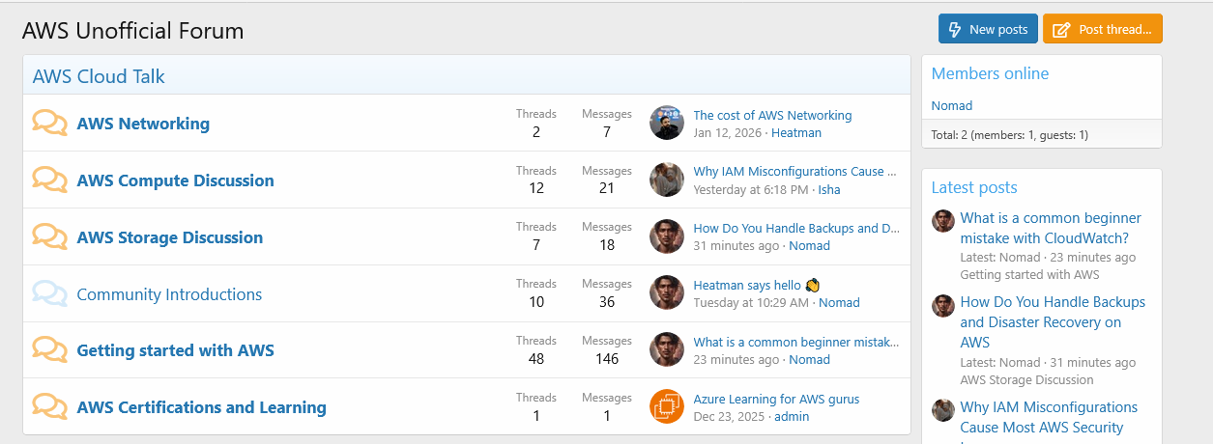Click Heatman's avatar in AWS Networking row

click(667, 123)
